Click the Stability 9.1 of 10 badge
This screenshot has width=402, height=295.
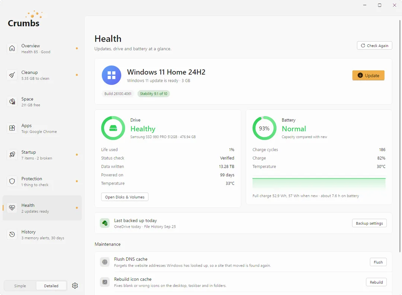[154, 93]
